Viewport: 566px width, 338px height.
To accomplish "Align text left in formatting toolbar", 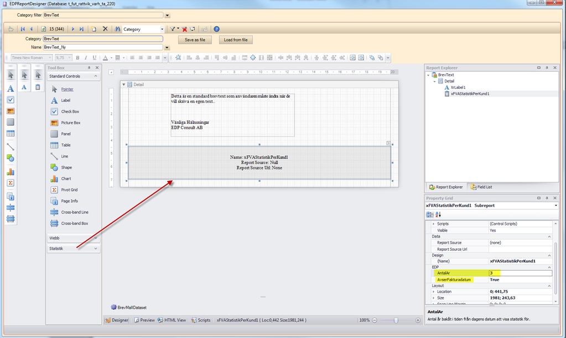I will (x=132, y=57).
